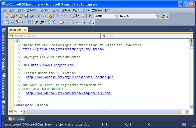196x128 pixels.
Task: Click the editor's vertical scrollbar down arrow
Action: click(x=191, y=107)
